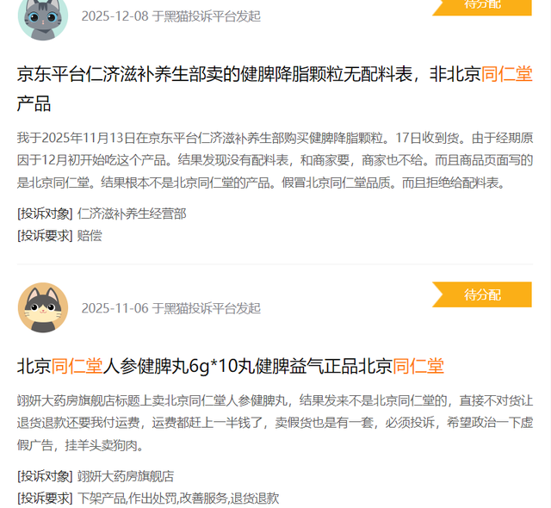This screenshot has width=551, height=508.
Task: Click 产品 on the first title's second line
Action: click(34, 104)
